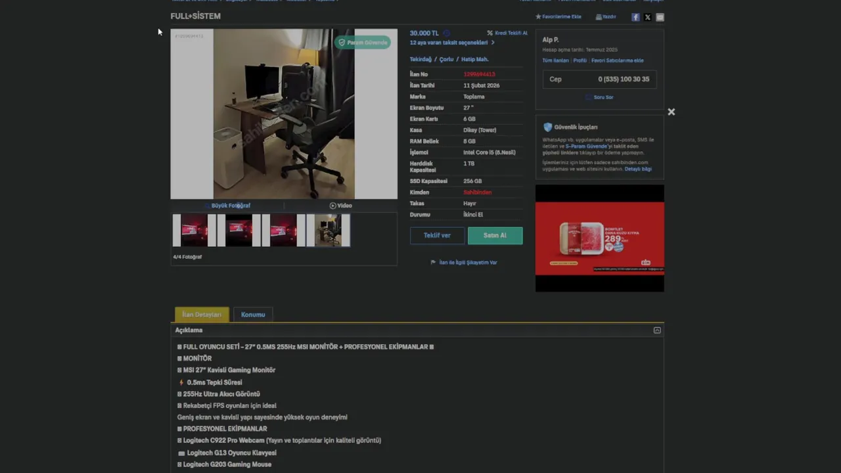Open the Çorlu location link

tap(447, 59)
